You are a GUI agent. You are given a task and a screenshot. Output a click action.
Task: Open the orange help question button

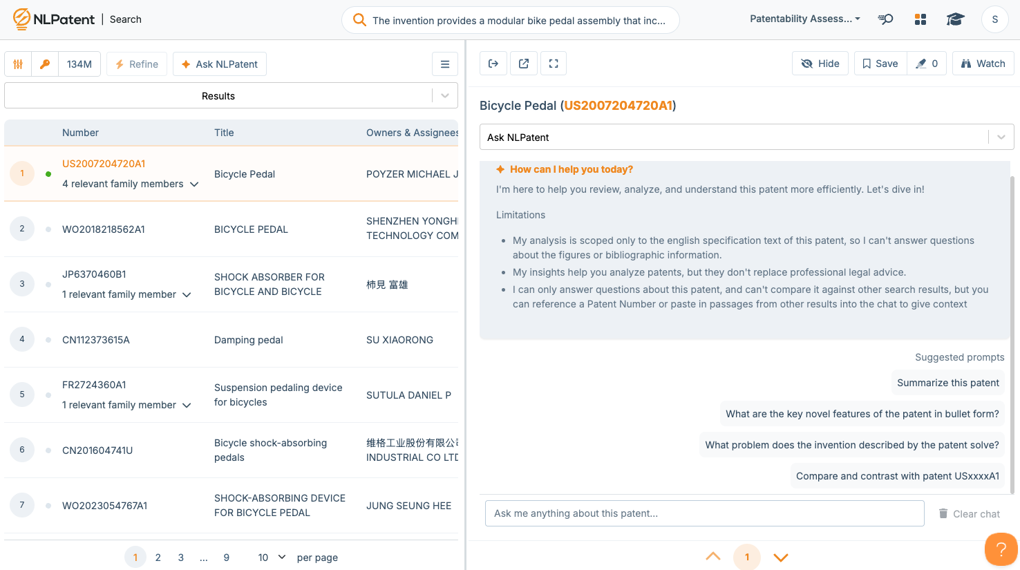coord(1001,549)
